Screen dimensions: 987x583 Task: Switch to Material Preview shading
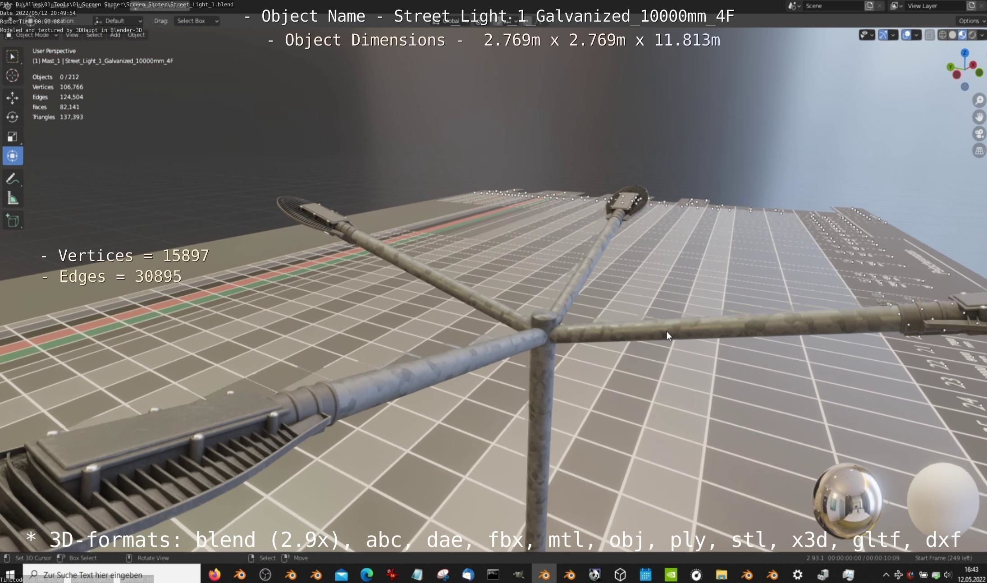click(x=962, y=35)
